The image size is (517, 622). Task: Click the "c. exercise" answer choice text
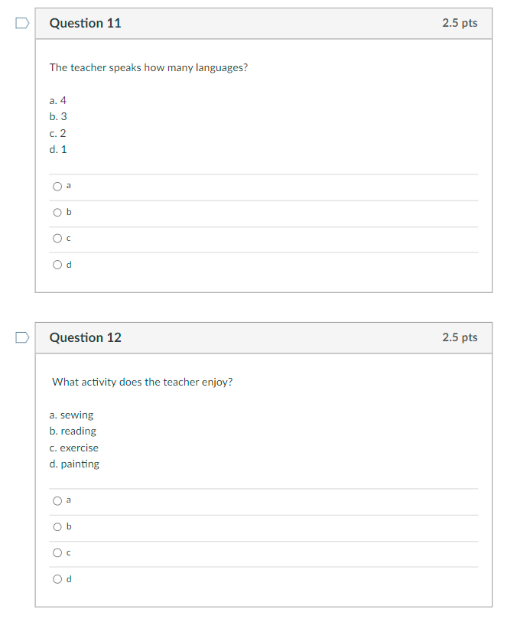[73, 448]
